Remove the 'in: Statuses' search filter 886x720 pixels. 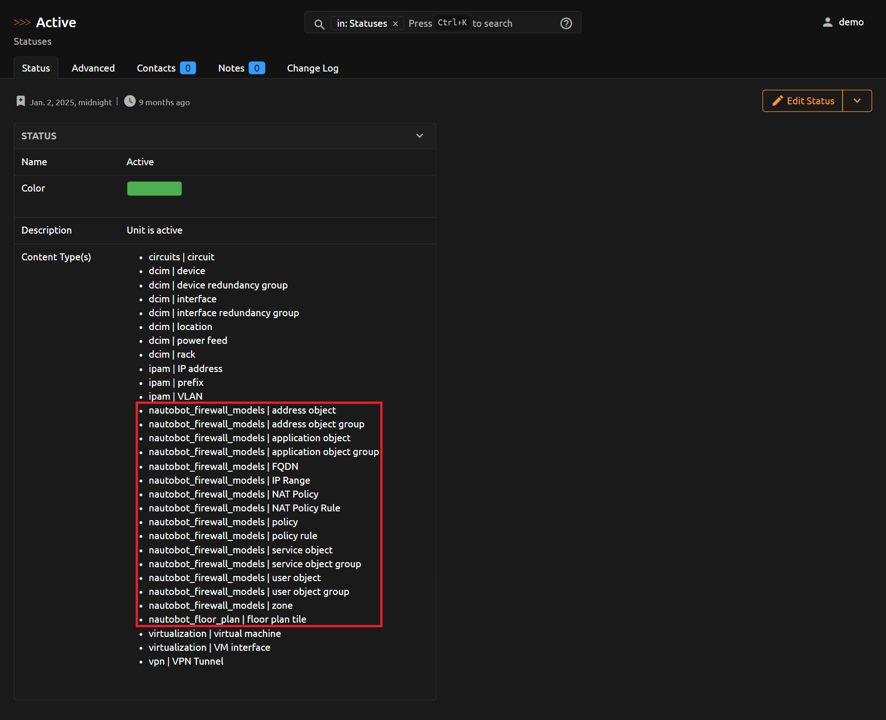(395, 24)
